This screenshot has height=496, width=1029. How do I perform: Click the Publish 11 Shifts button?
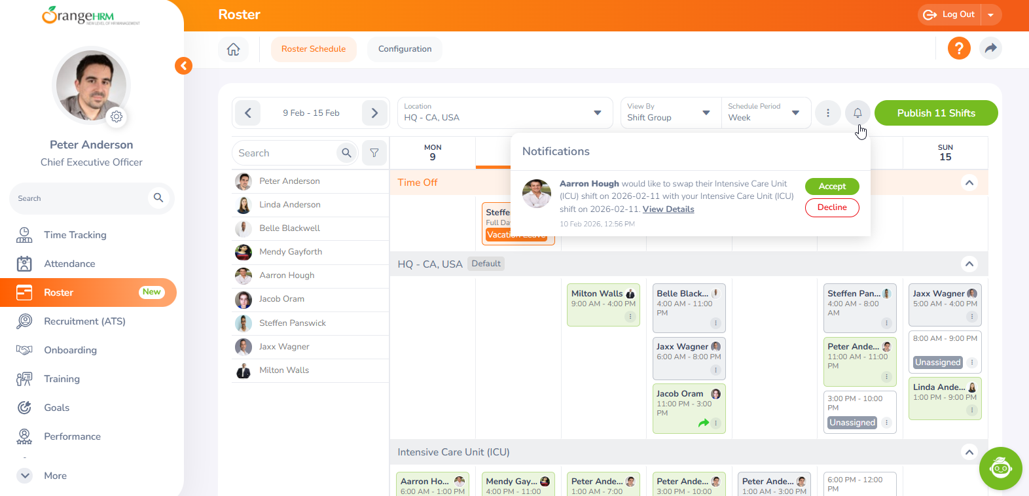coord(935,113)
